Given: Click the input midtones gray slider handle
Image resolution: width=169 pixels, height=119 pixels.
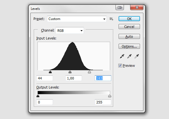Looking at the screenshot, I should pyautogui.click(x=70, y=72).
